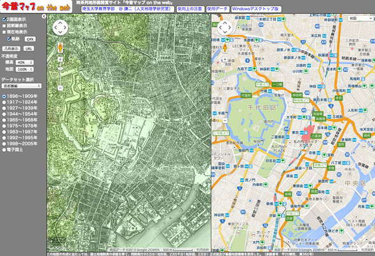Open the 埼玉大学教育学部 谷 謙二 link

tap(128, 9)
